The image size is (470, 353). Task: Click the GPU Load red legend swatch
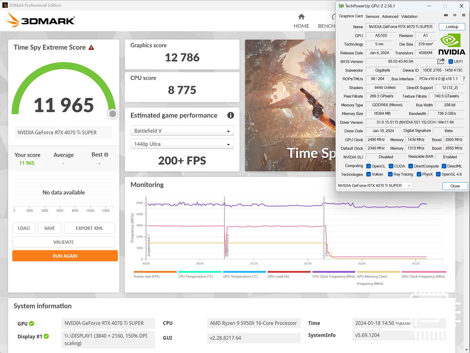point(289,272)
